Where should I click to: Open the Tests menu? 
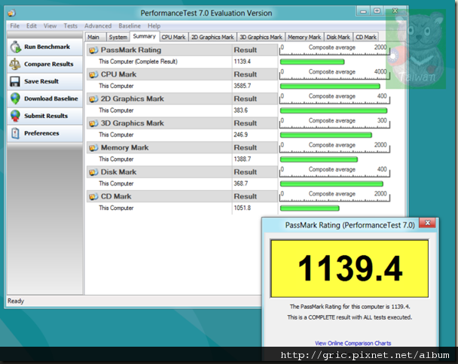(71, 26)
